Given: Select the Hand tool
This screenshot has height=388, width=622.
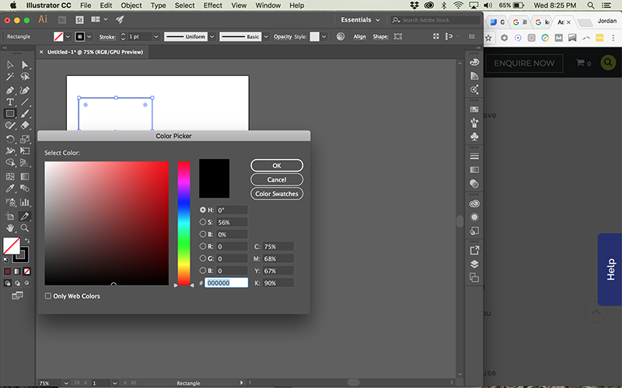Looking at the screenshot, I should click(10, 228).
